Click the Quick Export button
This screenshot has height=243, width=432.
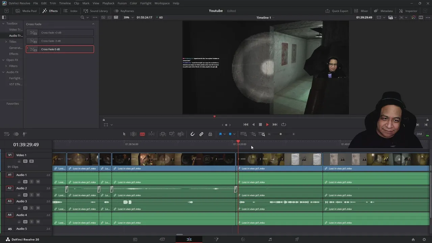click(336, 11)
